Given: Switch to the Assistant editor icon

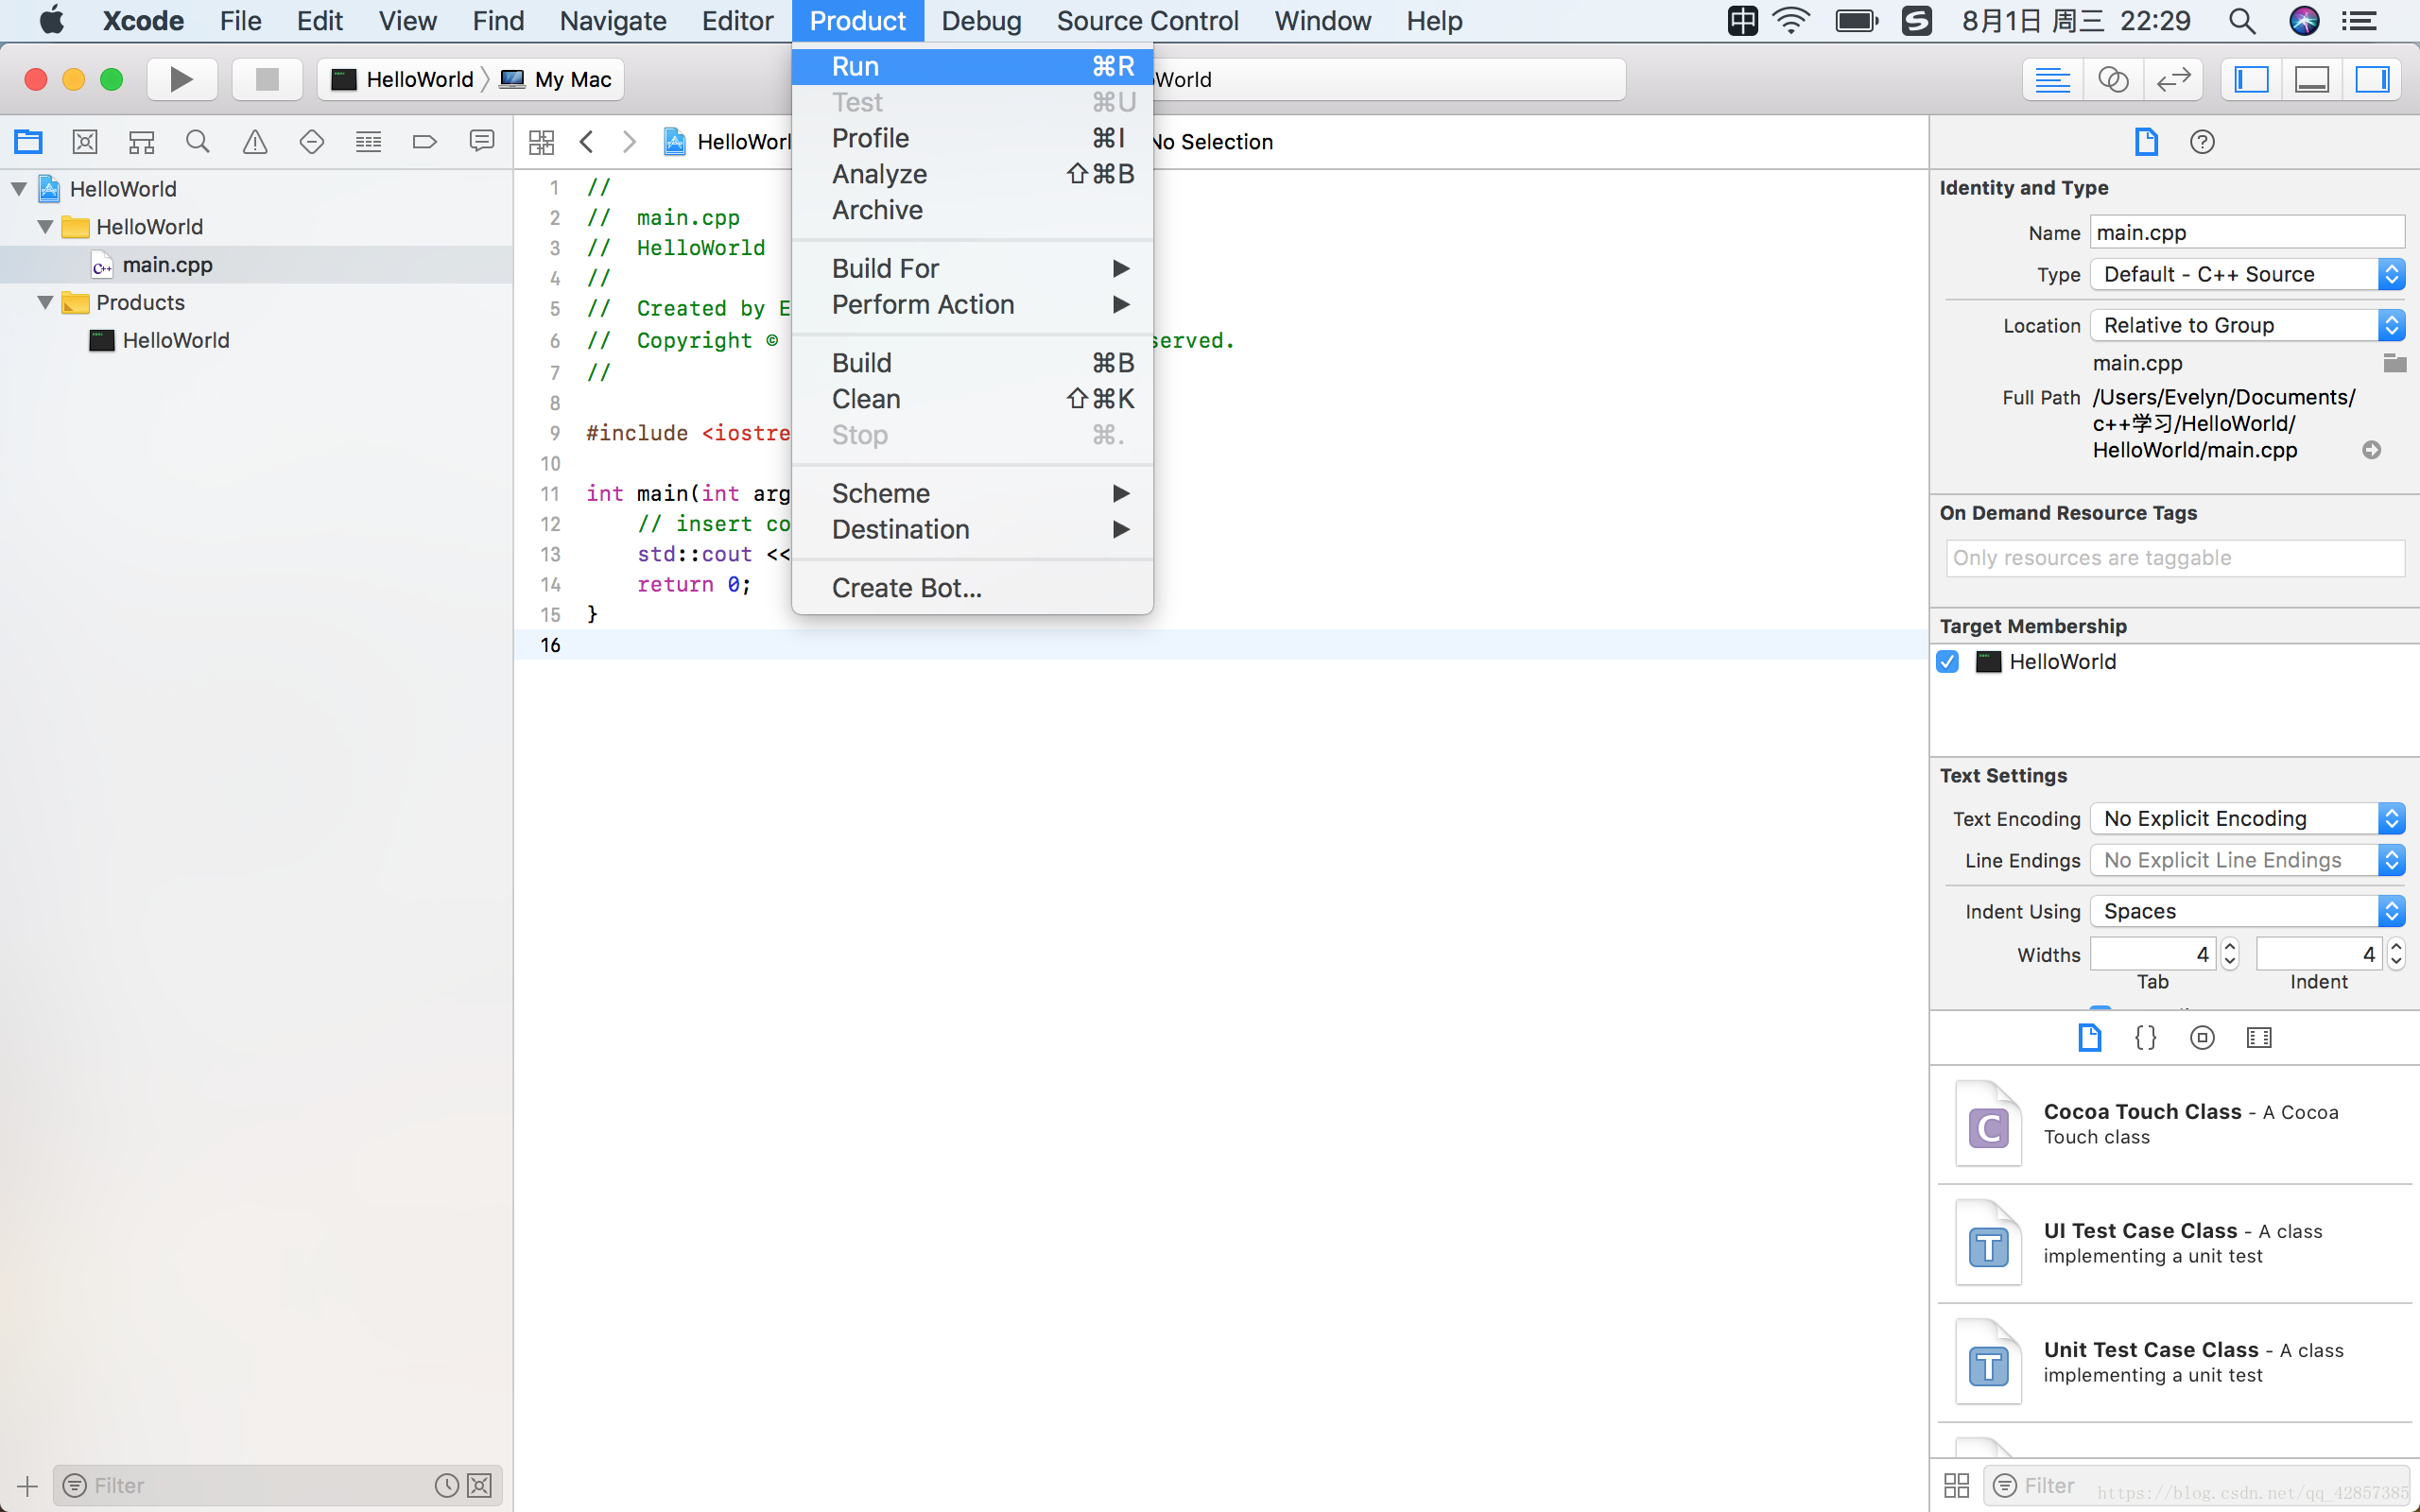Looking at the screenshot, I should point(2113,79).
